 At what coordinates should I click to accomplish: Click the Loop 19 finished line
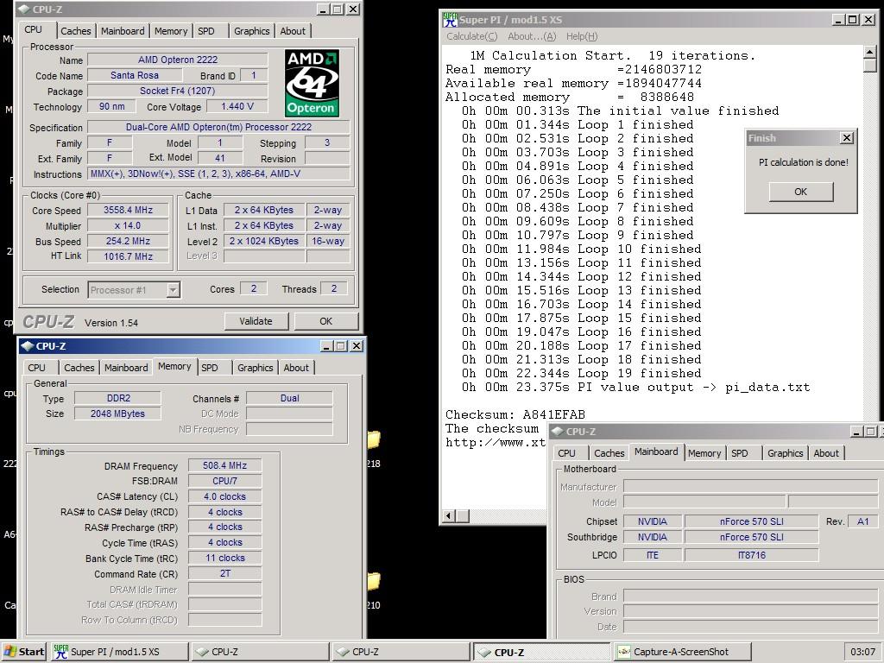[x=581, y=373]
